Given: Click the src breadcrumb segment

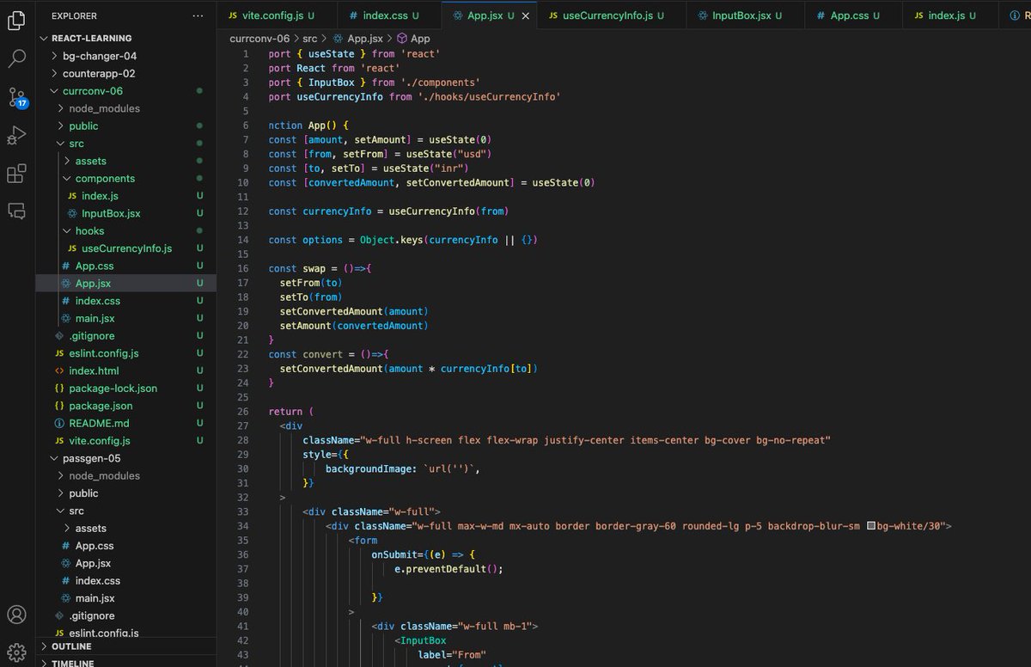Looking at the screenshot, I should (x=309, y=39).
